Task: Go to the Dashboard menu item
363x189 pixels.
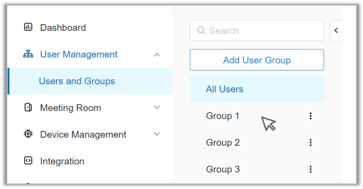Action: (x=63, y=28)
